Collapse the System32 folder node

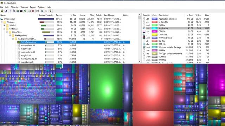pyautogui.click(x=5, y=29)
